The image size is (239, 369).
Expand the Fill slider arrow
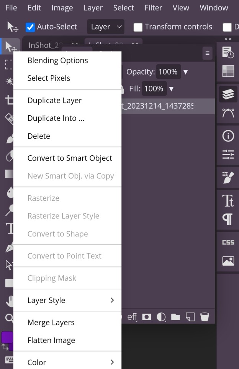click(171, 89)
